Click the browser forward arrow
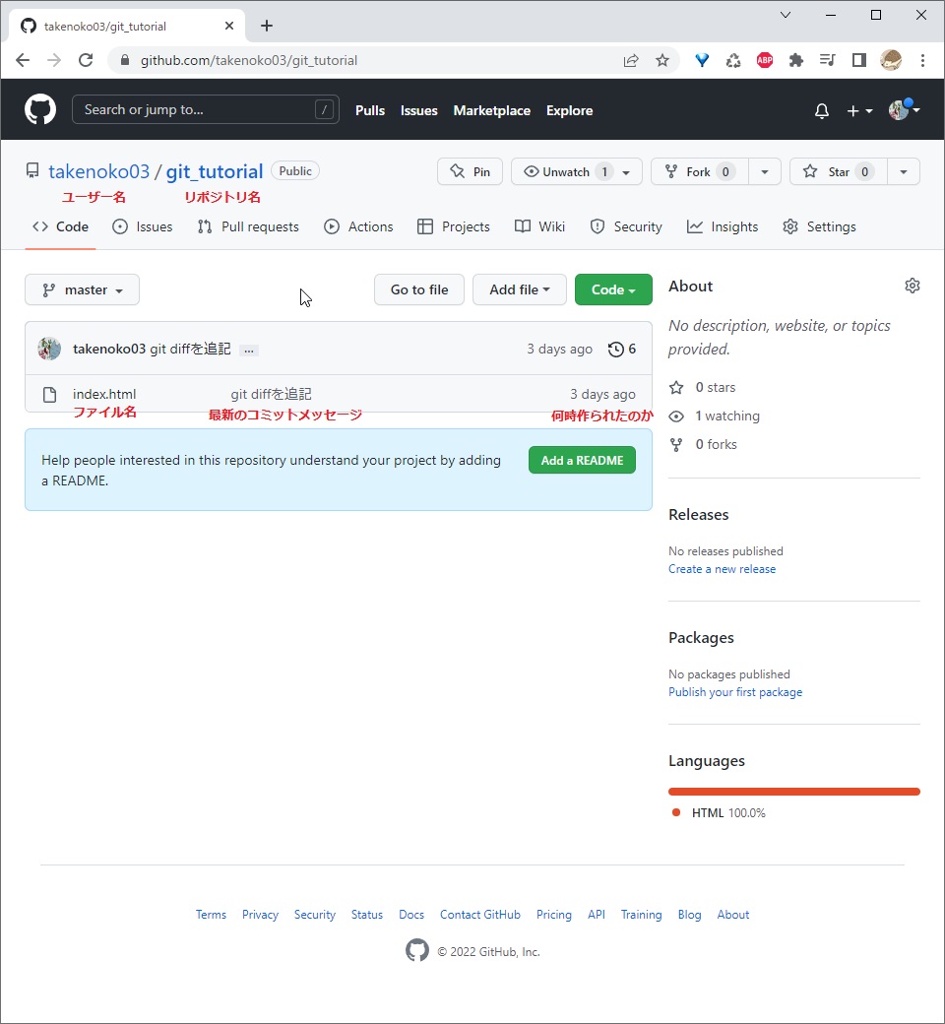This screenshot has height=1024, width=945. pos(54,60)
